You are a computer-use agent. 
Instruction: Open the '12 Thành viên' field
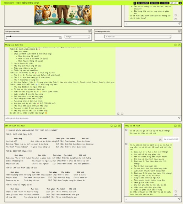coord(138,37)
